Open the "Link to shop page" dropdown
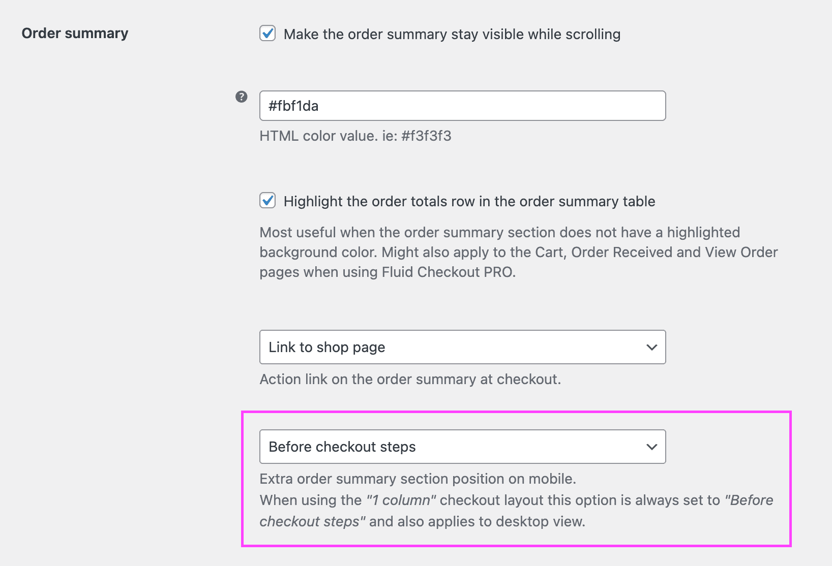Viewport: 832px width, 566px height. point(462,347)
